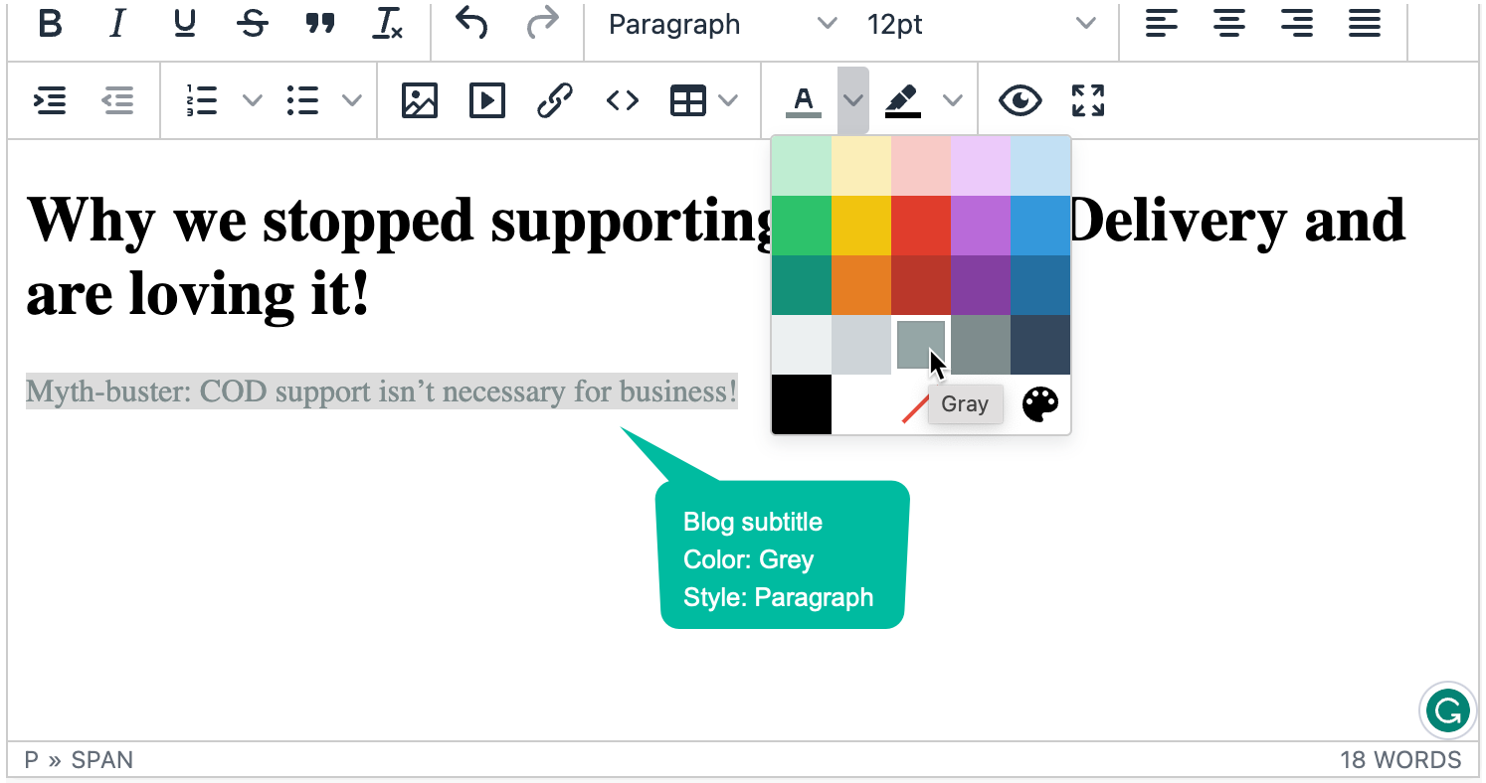Screen dimensions: 1486x783
Task: Toggle fullscreen editing mode
Action: (x=1088, y=99)
